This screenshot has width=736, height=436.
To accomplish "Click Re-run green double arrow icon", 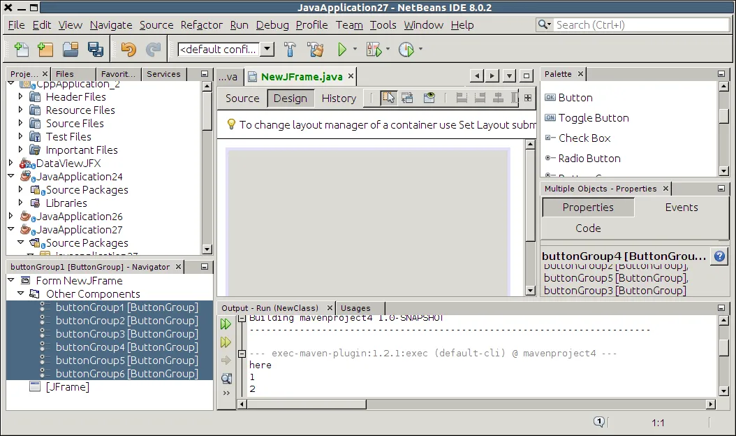I will (226, 324).
